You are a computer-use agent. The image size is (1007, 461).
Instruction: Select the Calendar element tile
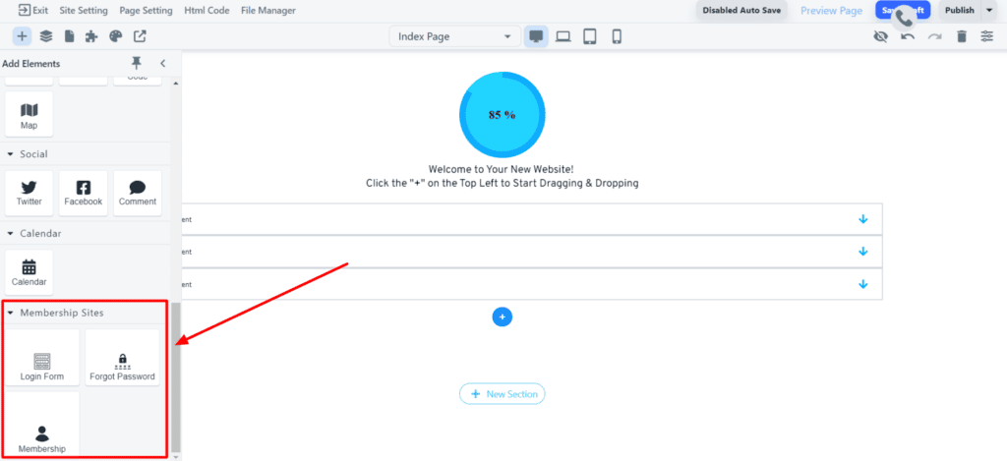(29, 272)
